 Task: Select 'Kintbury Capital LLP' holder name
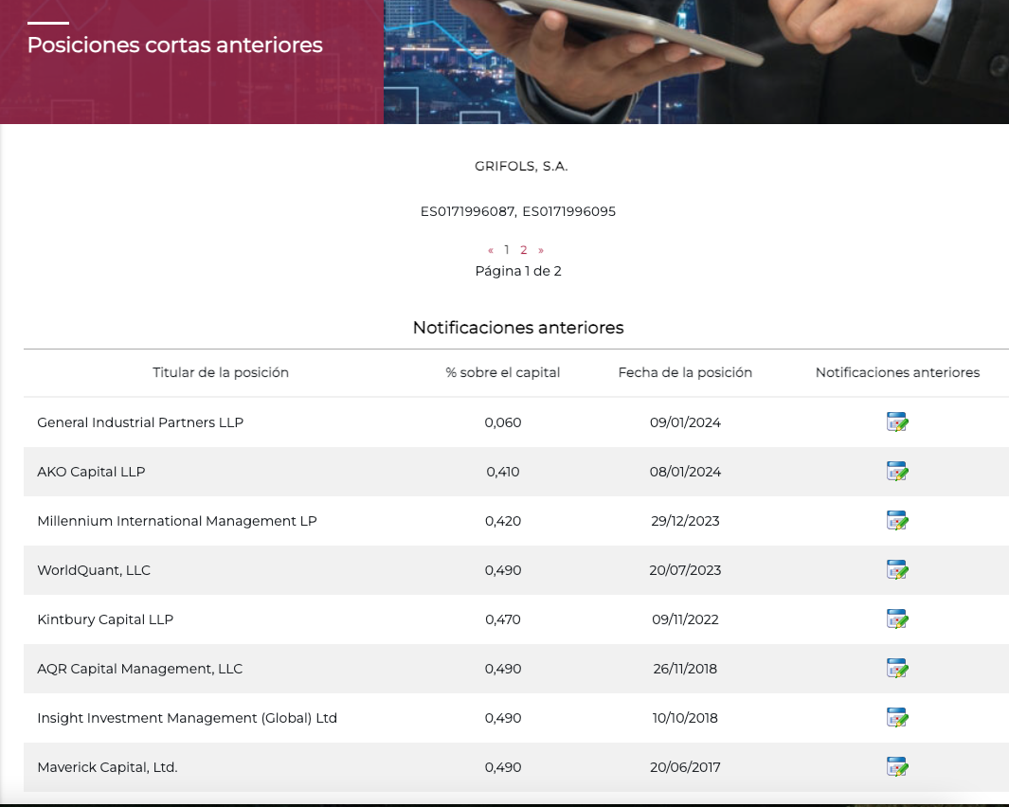tap(105, 619)
